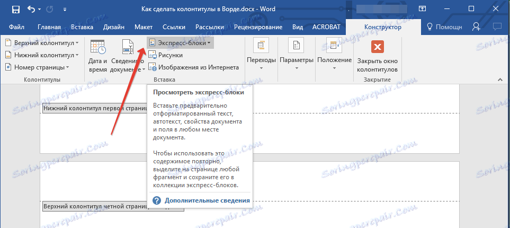Click the Save icon in title bar
Viewport: 510px width, 228px height.
tap(15, 10)
